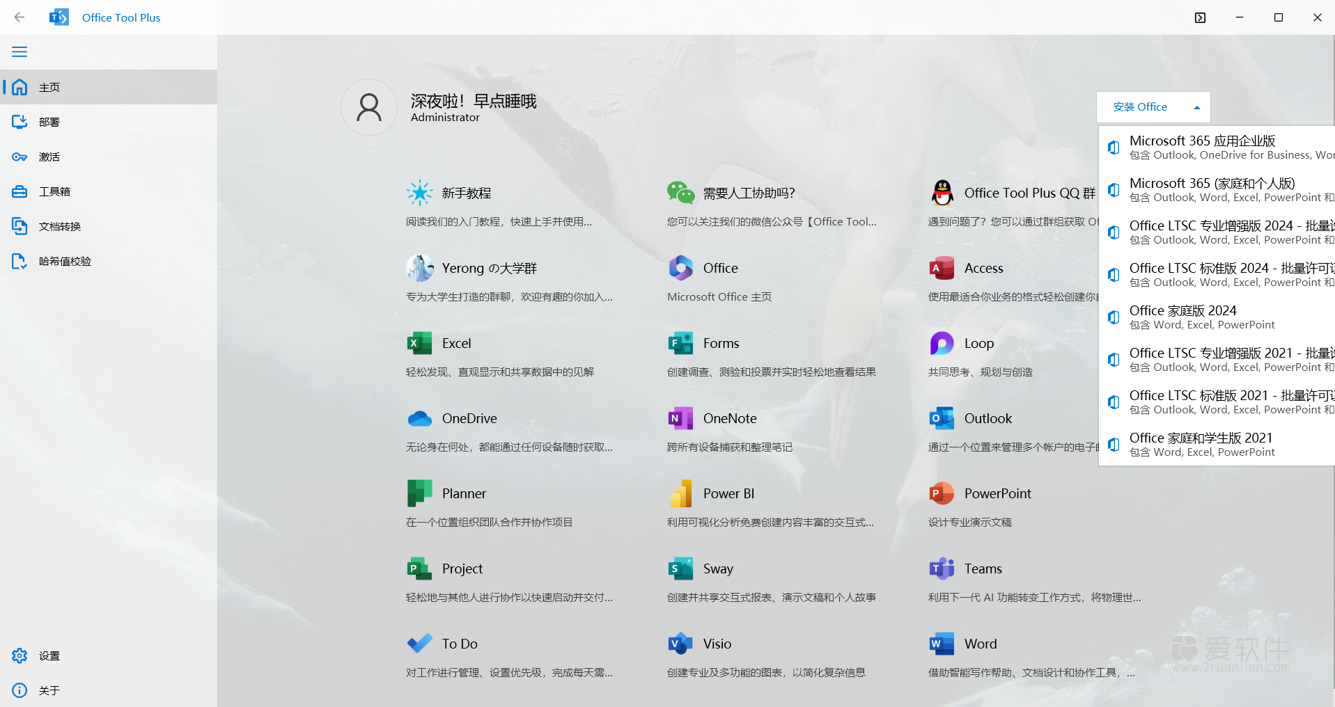
Task: Choose Microsoft 365 (家庭和个人版) option
Action: tap(1217, 189)
